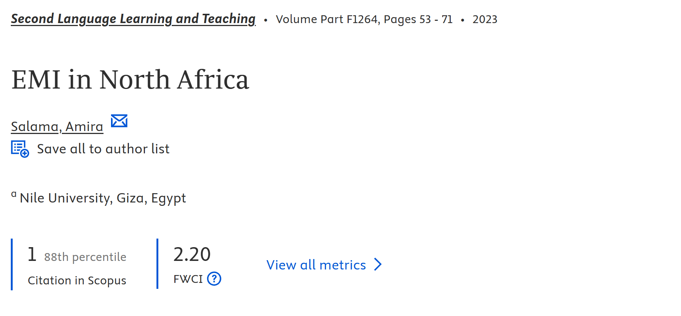This screenshot has width=681, height=316.
Task: Click the blue bar left of the citation count
Action: (x=12, y=264)
